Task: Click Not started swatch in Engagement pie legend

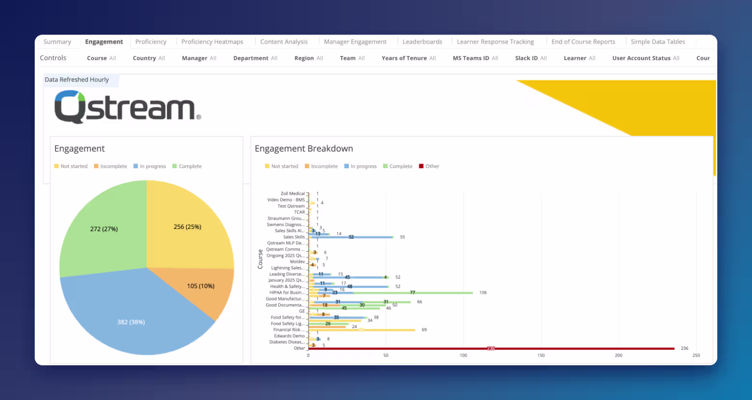Action: [56, 166]
